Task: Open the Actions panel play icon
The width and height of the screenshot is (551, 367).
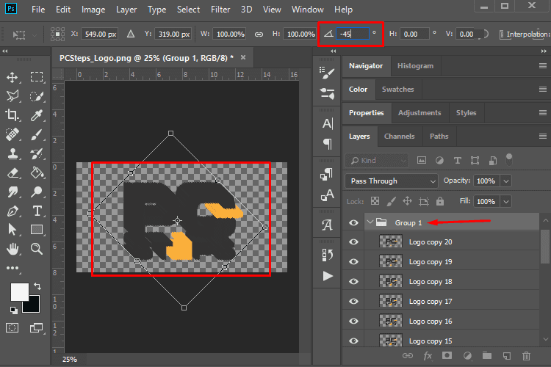Action: tap(328, 276)
